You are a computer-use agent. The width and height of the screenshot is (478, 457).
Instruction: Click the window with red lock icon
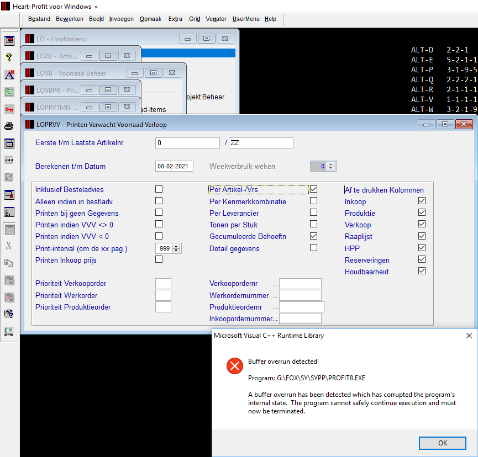tap(9, 194)
